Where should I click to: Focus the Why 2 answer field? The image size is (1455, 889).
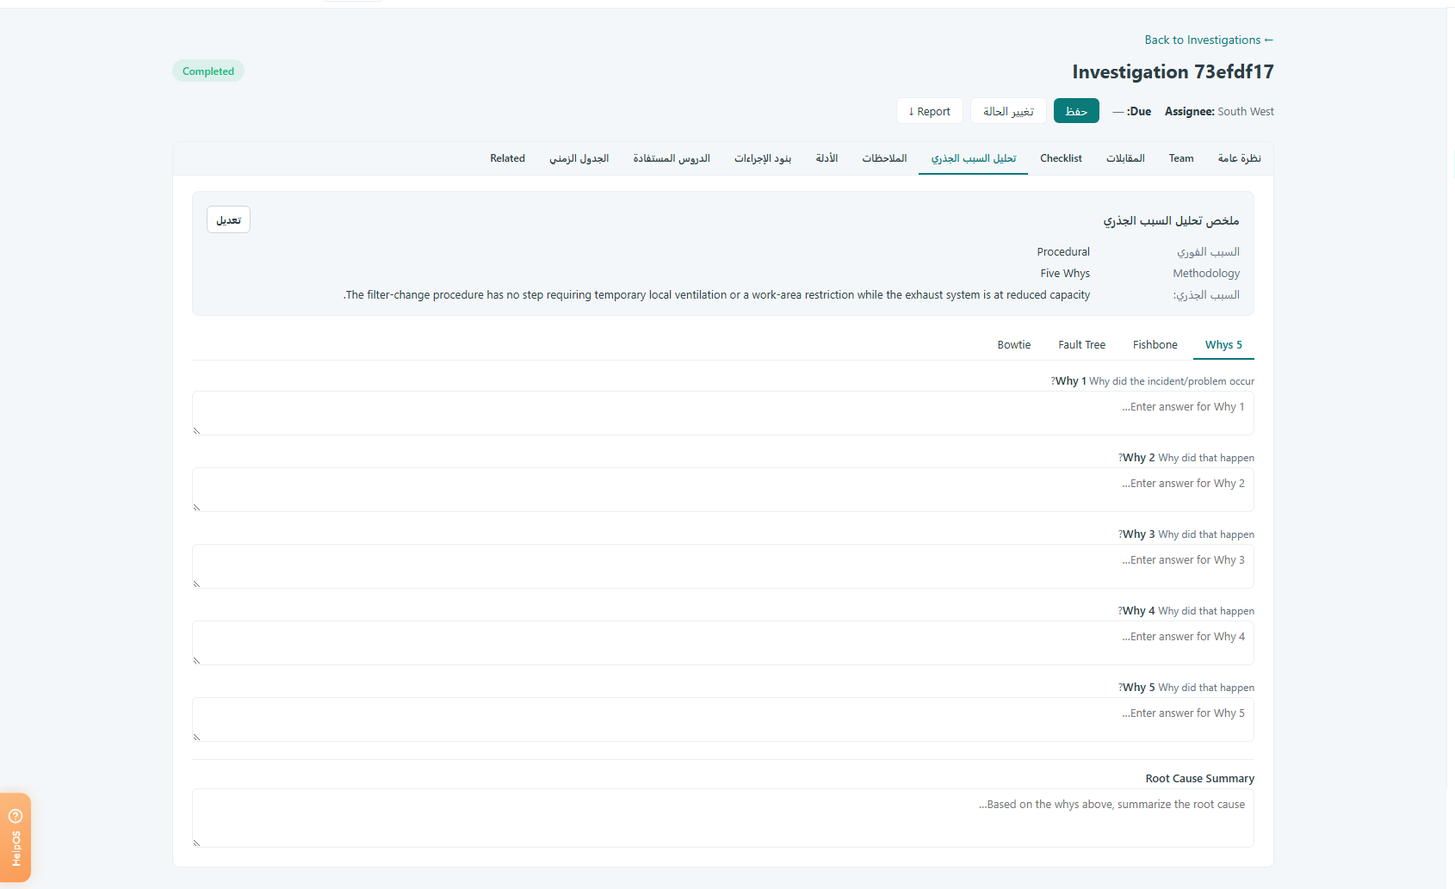point(723,490)
